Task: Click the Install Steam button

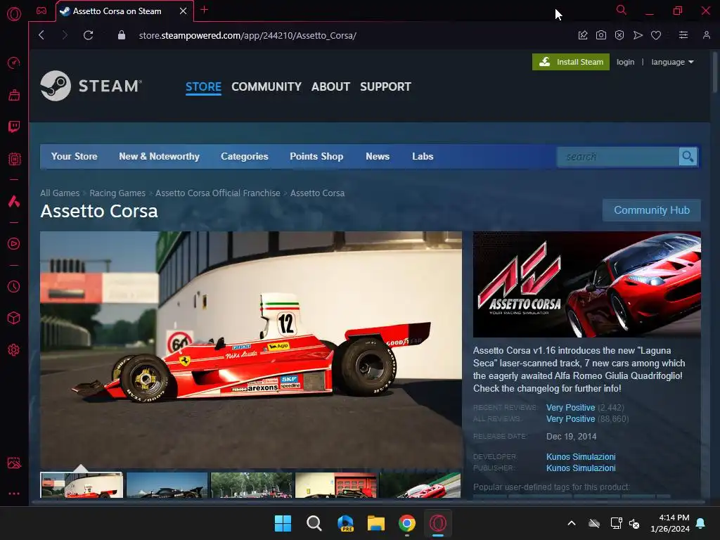Action: [571, 62]
